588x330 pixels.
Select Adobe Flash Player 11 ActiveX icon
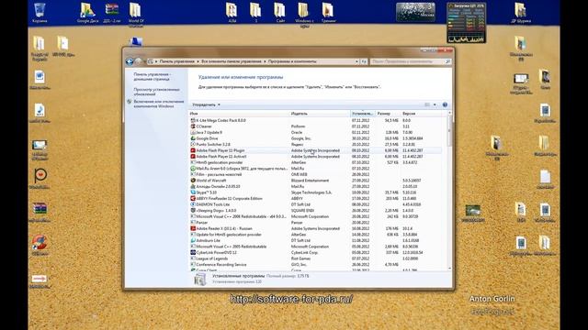pyautogui.click(x=193, y=157)
